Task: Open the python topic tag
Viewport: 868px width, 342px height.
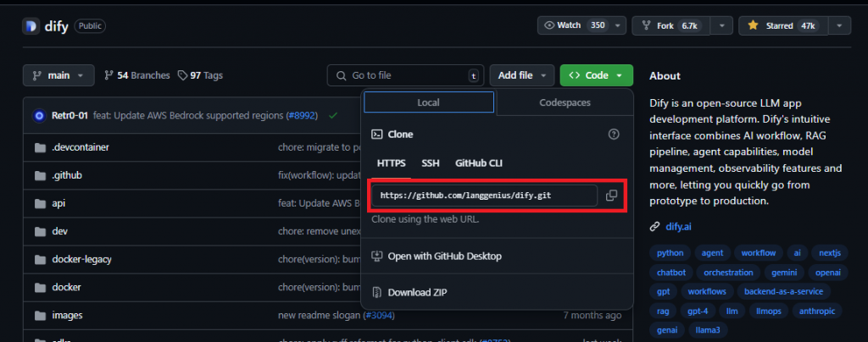Action: coord(670,253)
